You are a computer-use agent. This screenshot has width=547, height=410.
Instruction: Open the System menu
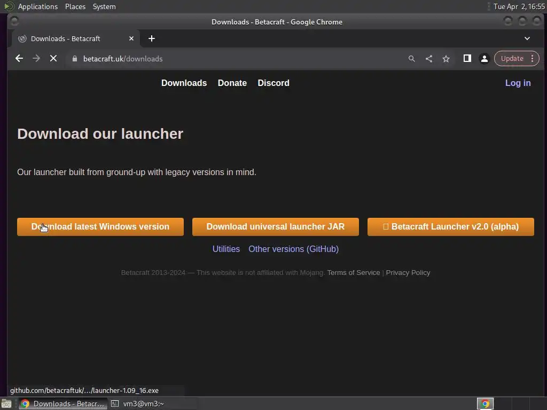tap(104, 6)
